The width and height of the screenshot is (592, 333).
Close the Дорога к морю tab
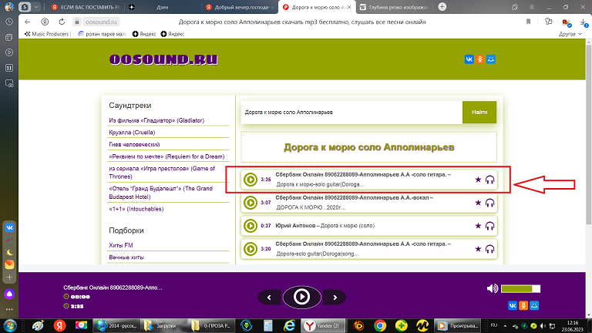tap(349, 7)
